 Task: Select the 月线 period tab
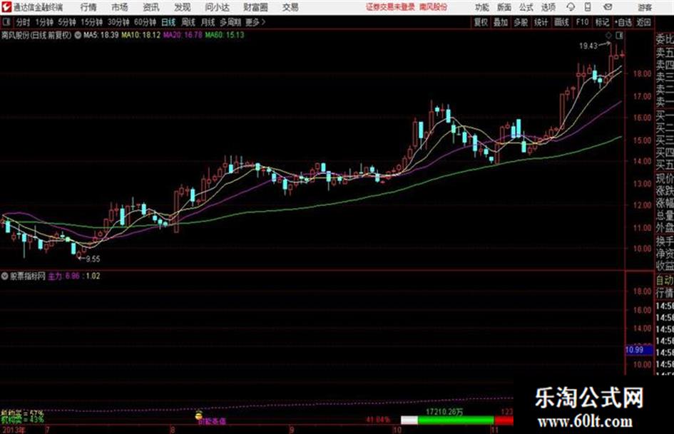click(208, 22)
